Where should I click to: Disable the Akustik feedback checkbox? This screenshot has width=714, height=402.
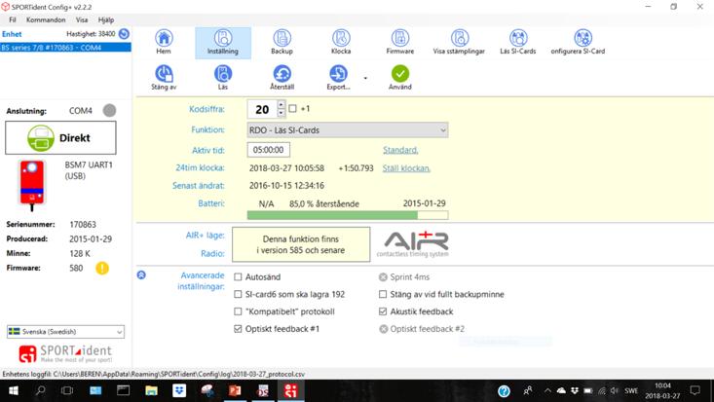click(x=383, y=311)
